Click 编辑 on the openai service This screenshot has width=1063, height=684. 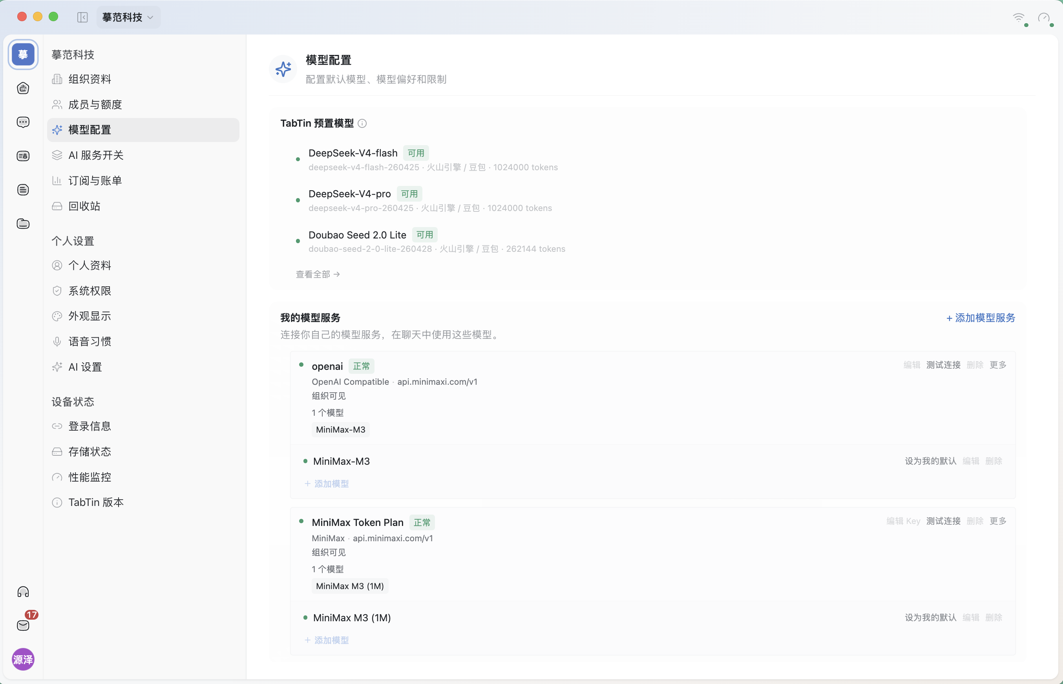(912, 365)
